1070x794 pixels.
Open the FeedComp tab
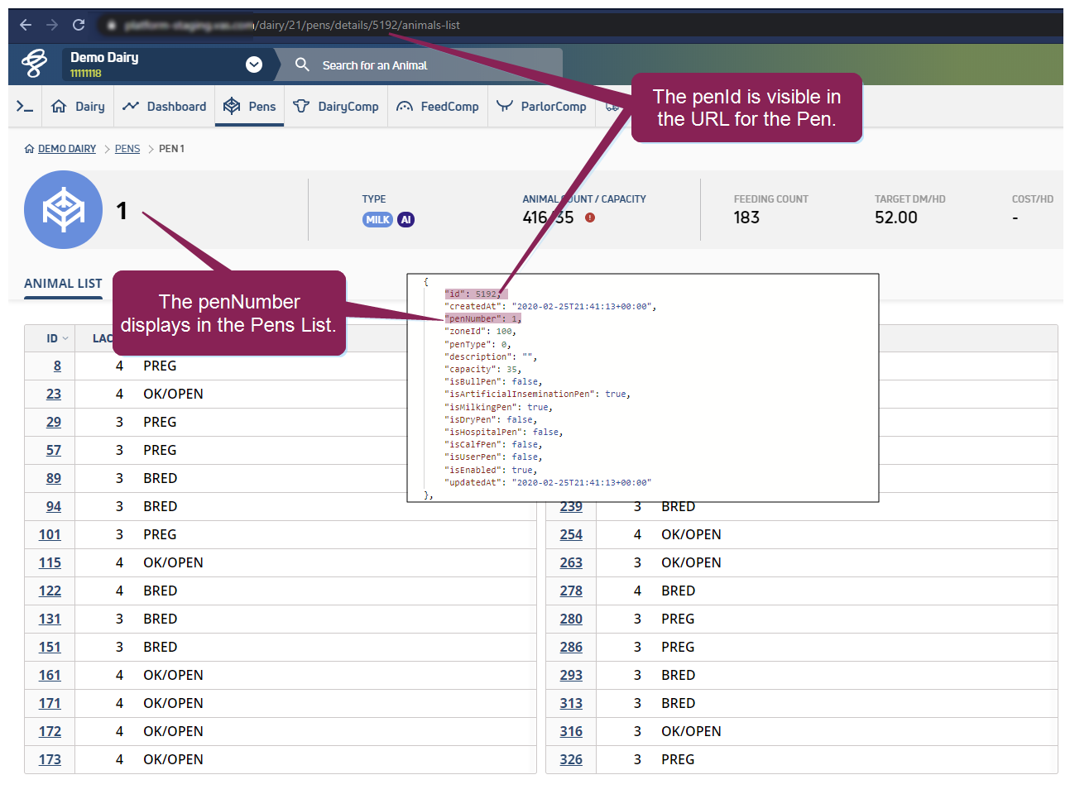coord(438,107)
